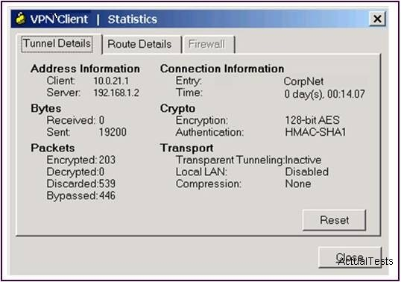Screen dimensions: 401x282
Task: Close the Statistics window with the X button
Action: pyautogui.click(x=377, y=19)
